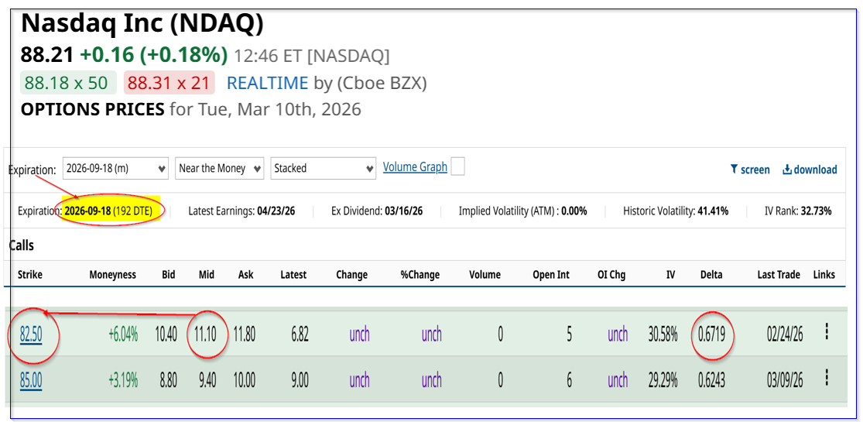Sort by the Last Trade column header
This screenshot has height=422, width=863.
(778, 275)
